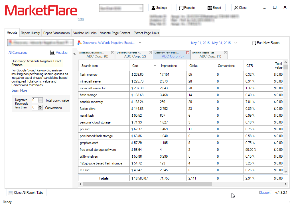Viewport: 292px width, 206px height.
Task: Select ABC Corp. (0) report tab
Action: (x=96, y=55)
